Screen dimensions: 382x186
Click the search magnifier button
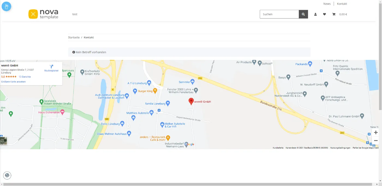point(303,14)
